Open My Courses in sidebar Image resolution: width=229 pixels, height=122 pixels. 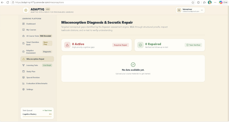(x=37, y=30)
